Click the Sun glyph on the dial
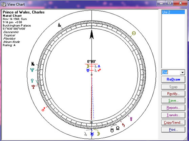Image resolution: width=189 pixels, height=141 pixels. tap(134, 33)
